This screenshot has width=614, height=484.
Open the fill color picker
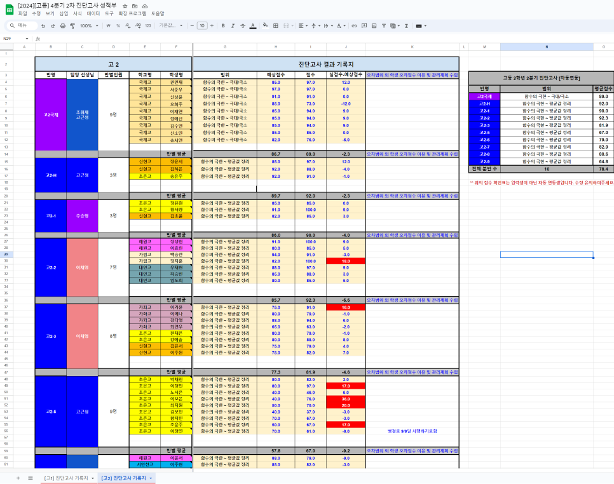(x=265, y=26)
